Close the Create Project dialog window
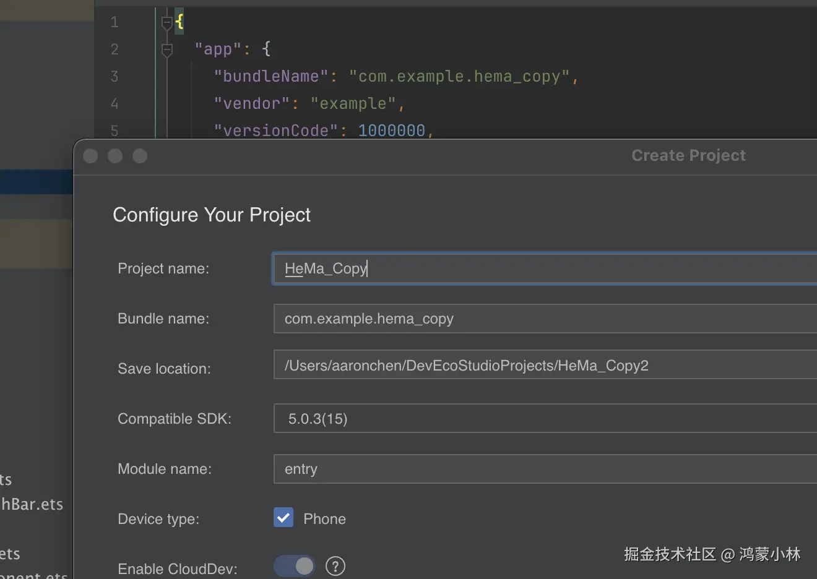The image size is (817, 579). pos(90,156)
